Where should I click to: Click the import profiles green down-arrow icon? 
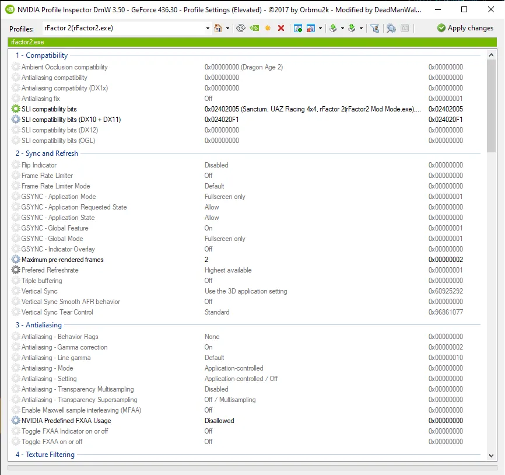(x=352, y=28)
